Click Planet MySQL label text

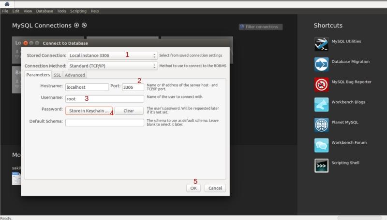pos(344,123)
